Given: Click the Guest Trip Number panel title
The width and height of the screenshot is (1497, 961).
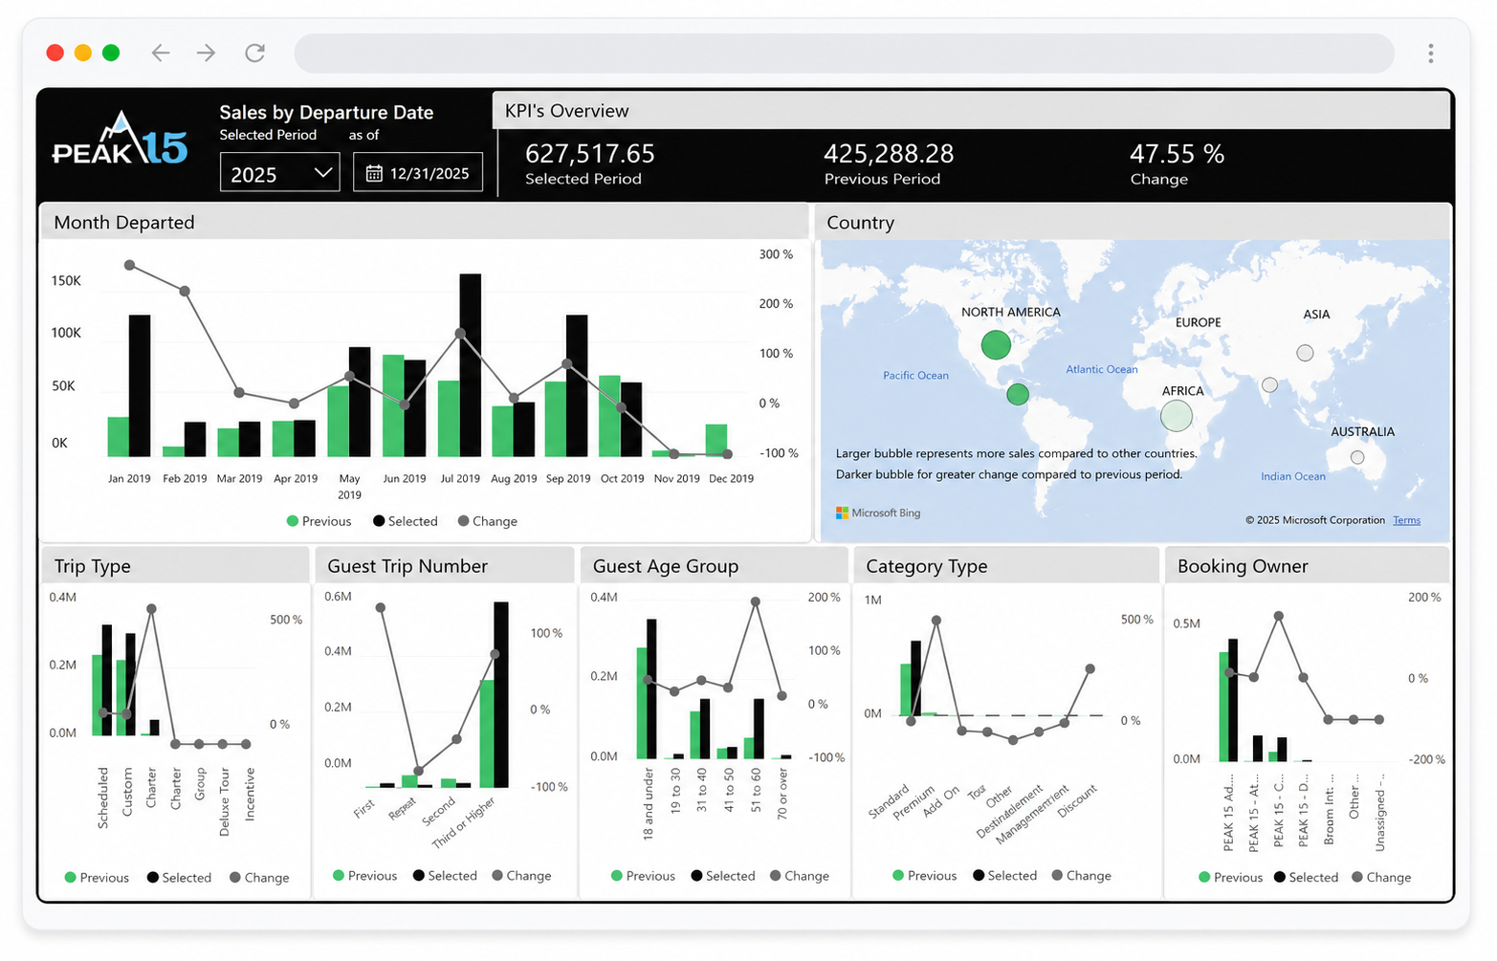Looking at the screenshot, I should click(x=407, y=566).
